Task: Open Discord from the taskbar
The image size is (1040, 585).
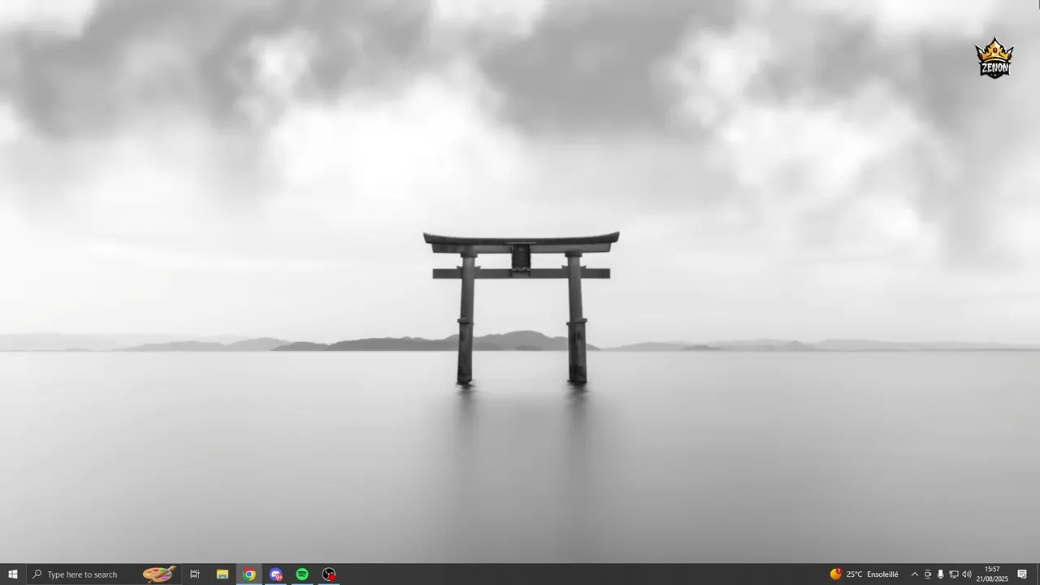Action: click(x=276, y=574)
